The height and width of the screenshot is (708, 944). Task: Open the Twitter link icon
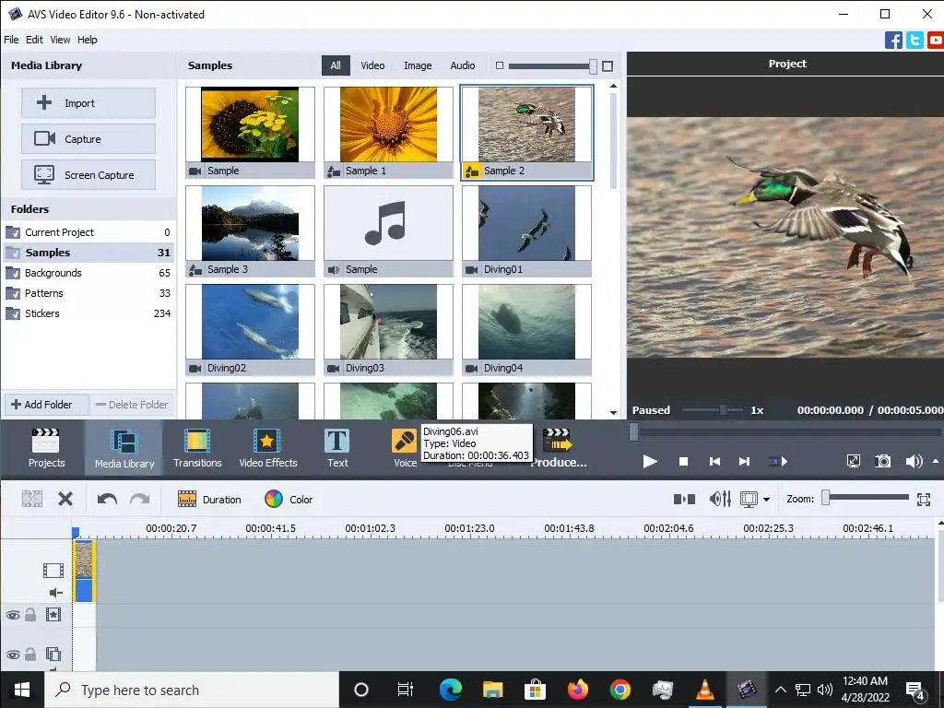(914, 41)
